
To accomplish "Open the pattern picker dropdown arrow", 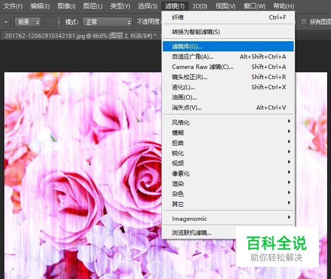I will [59, 22].
